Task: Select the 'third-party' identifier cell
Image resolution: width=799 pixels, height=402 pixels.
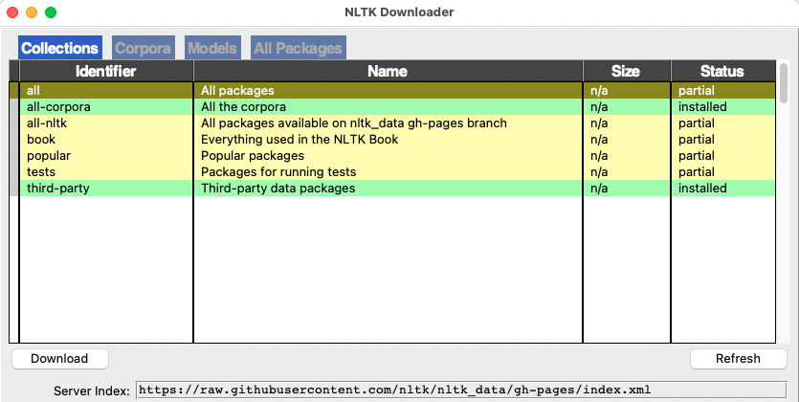Action: 106,189
